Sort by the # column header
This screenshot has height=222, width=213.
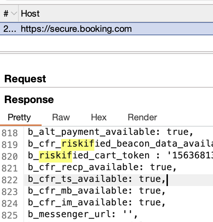pyautogui.click(x=6, y=14)
